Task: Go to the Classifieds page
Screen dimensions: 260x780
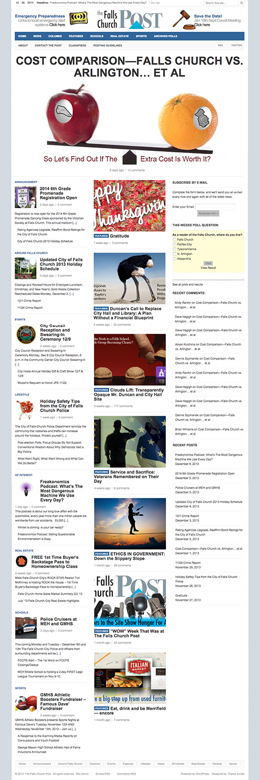Action: coord(77,45)
